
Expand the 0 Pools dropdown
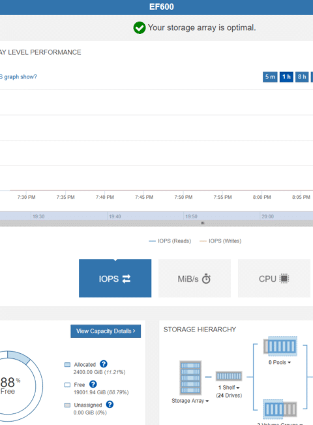(x=280, y=362)
